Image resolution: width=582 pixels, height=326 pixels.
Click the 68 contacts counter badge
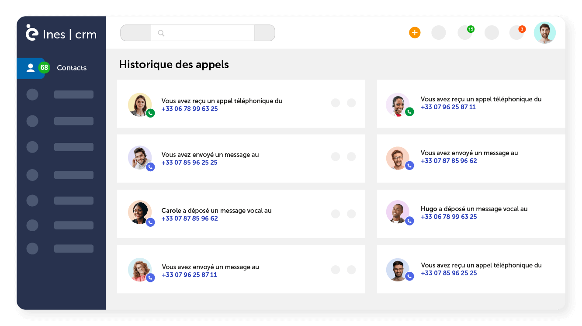44,67
